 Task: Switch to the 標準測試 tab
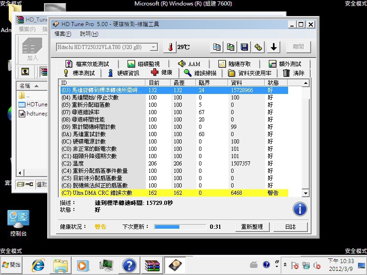79,73
